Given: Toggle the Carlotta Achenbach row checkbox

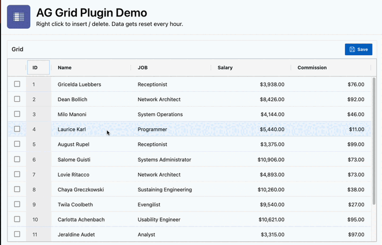Looking at the screenshot, I should (17, 219).
